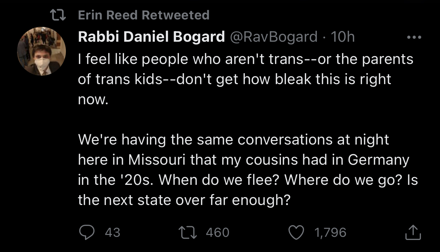Open Rabbi Daniel Bogard's profile picture
Viewport: 440px width, 252px height.
pyautogui.click(x=41, y=52)
